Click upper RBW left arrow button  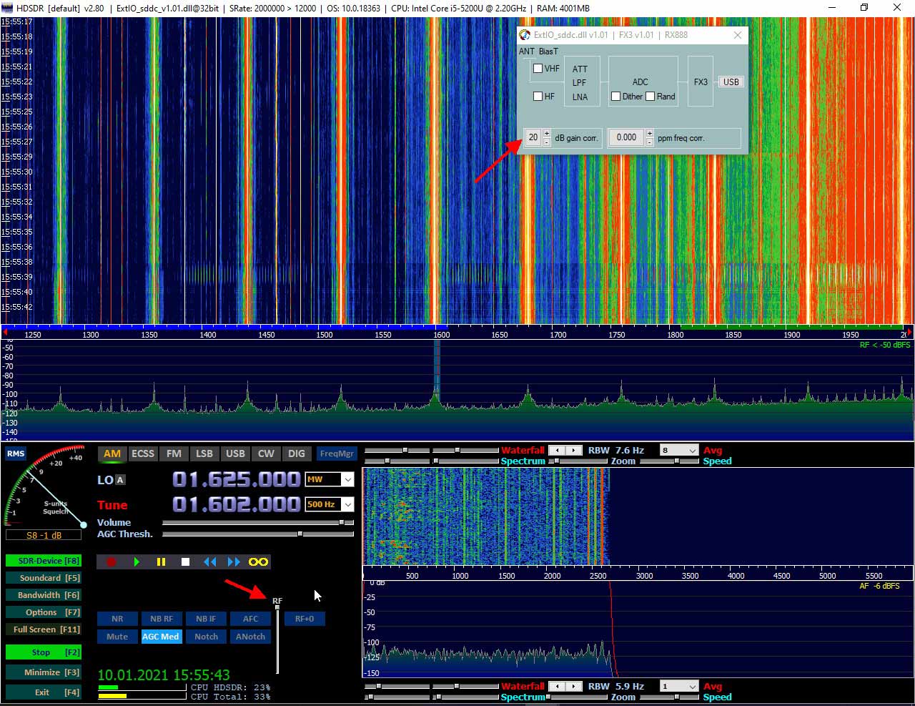[557, 451]
